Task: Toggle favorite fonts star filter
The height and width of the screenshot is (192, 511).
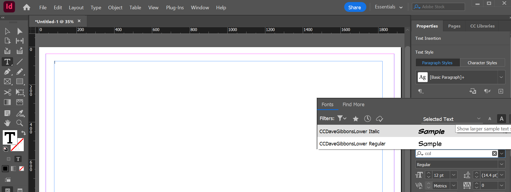Action: 356,119
